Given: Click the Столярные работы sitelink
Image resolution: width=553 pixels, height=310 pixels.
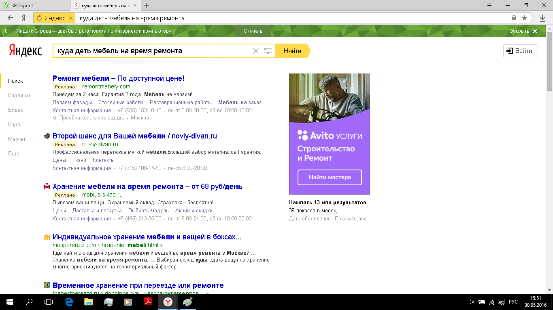Looking at the screenshot, I should coord(121,102).
